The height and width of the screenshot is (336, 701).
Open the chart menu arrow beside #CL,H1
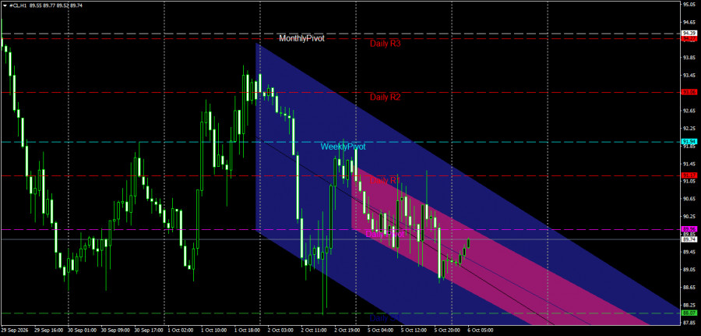tap(5, 5)
